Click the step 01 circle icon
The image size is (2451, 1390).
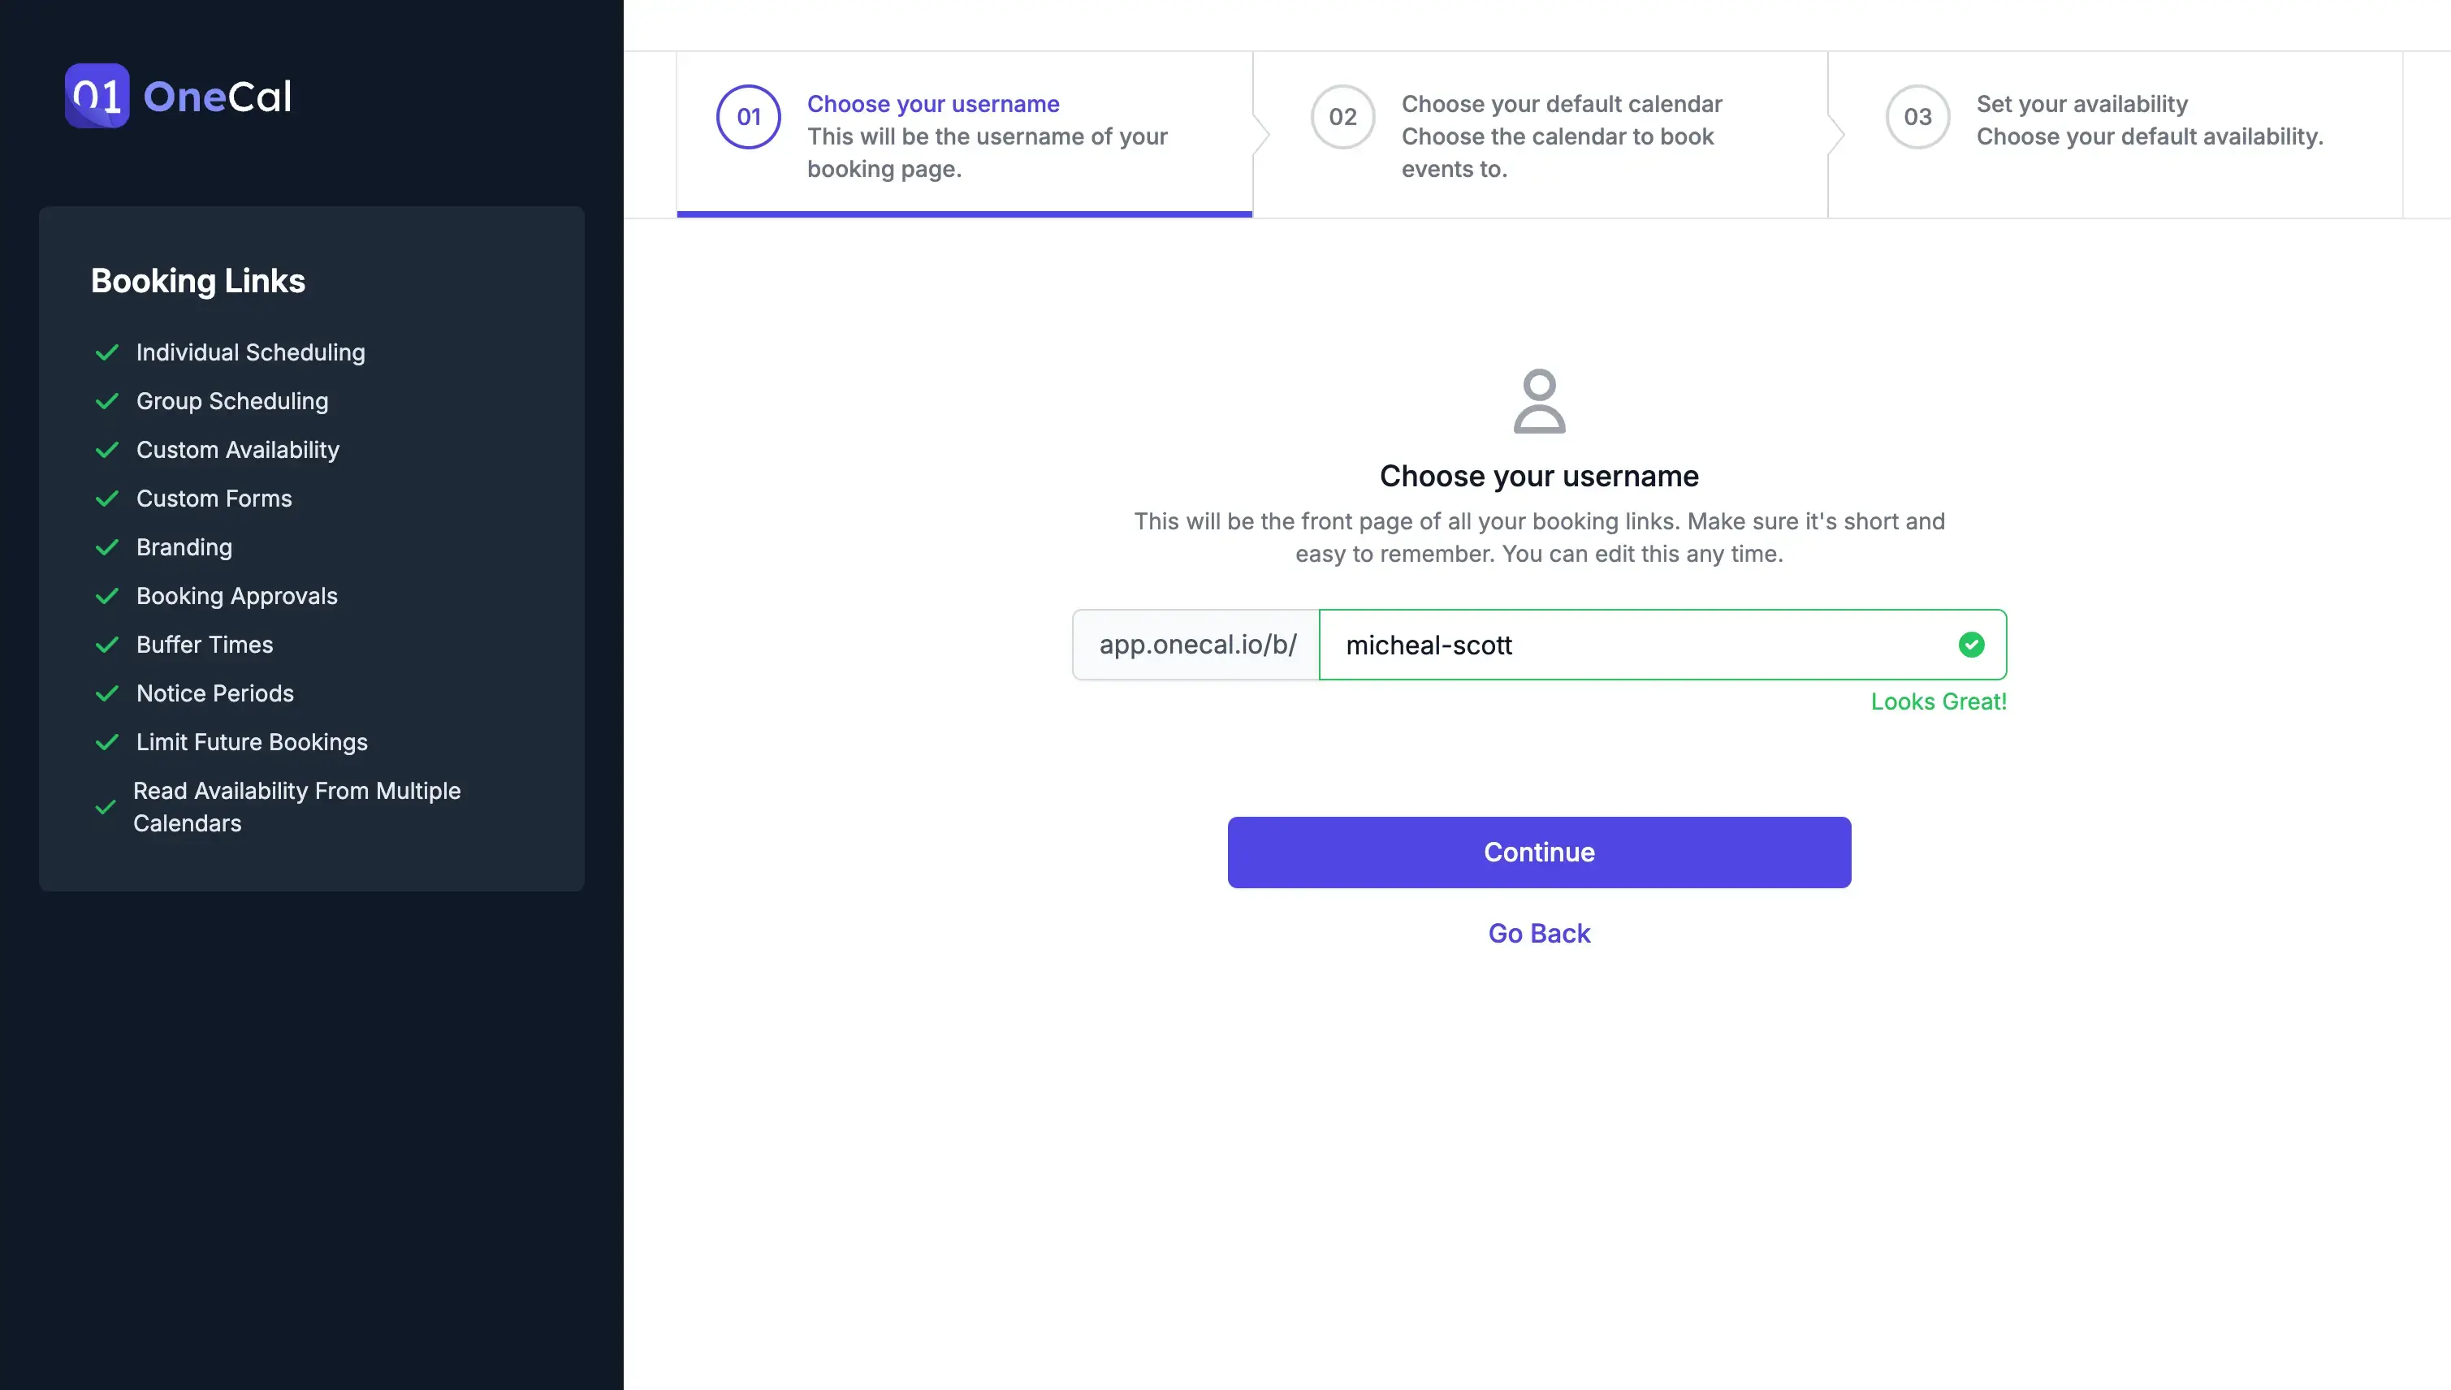click(749, 118)
